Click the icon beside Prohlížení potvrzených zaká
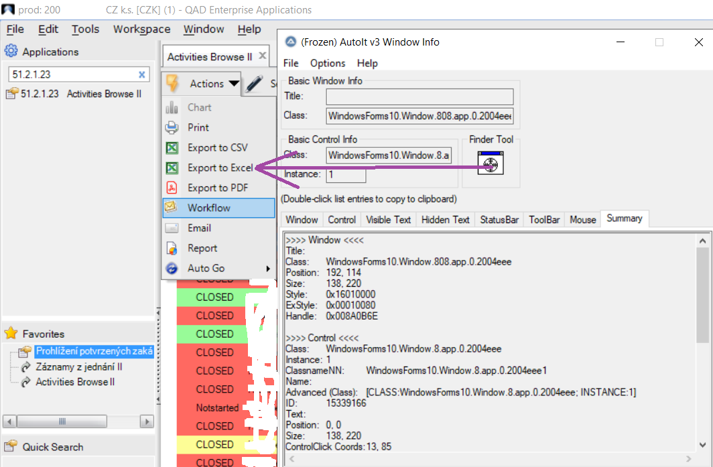Viewport: 713px width, 467px height. click(25, 352)
